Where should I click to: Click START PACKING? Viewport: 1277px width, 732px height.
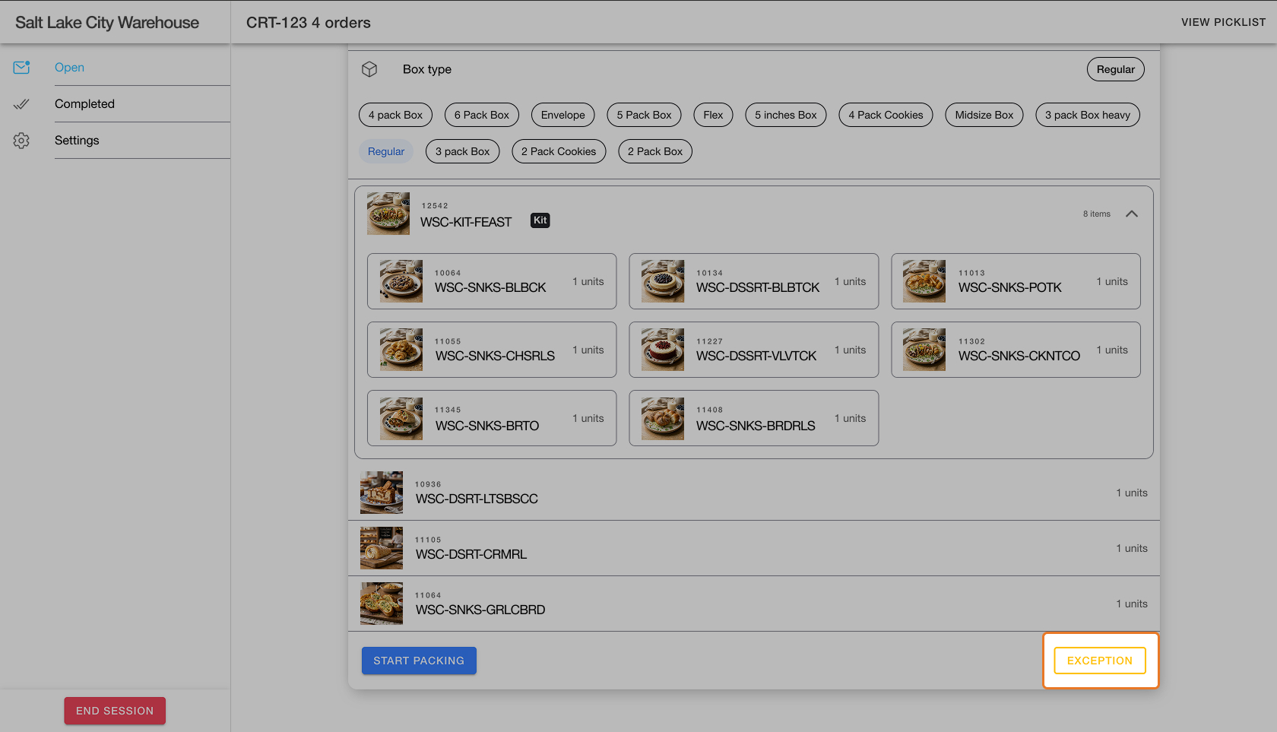coord(419,661)
